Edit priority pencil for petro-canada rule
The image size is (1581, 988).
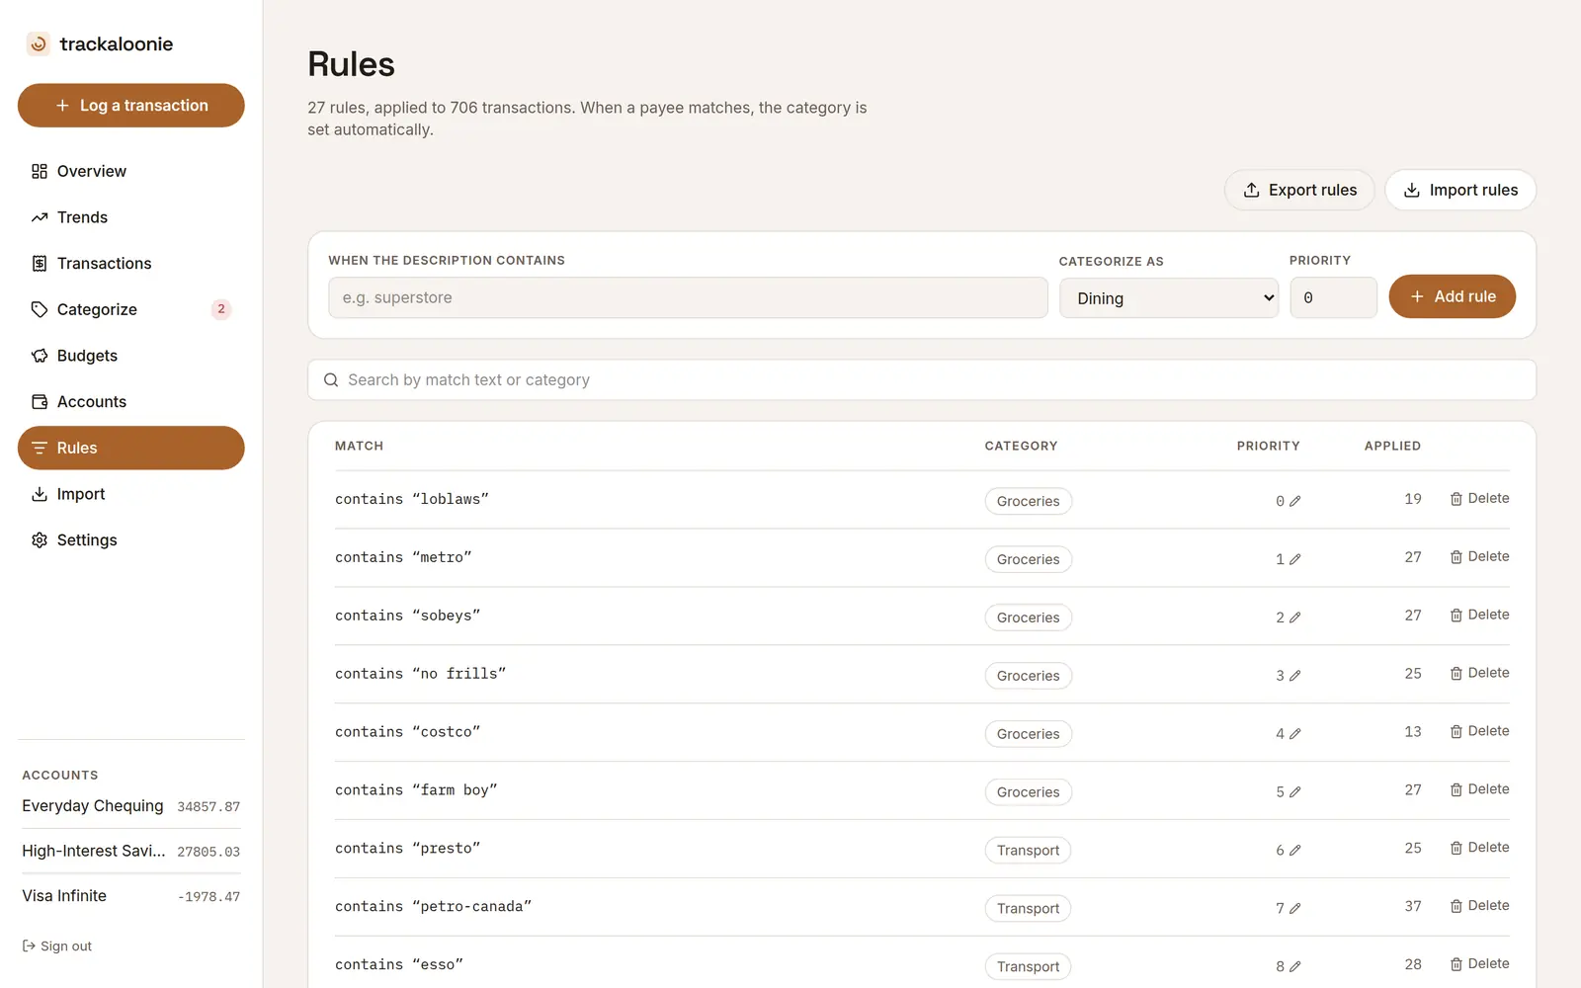pos(1294,909)
